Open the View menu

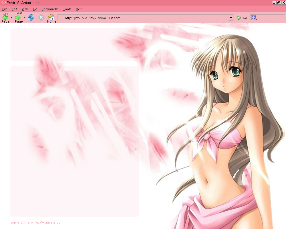click(25, 9)
